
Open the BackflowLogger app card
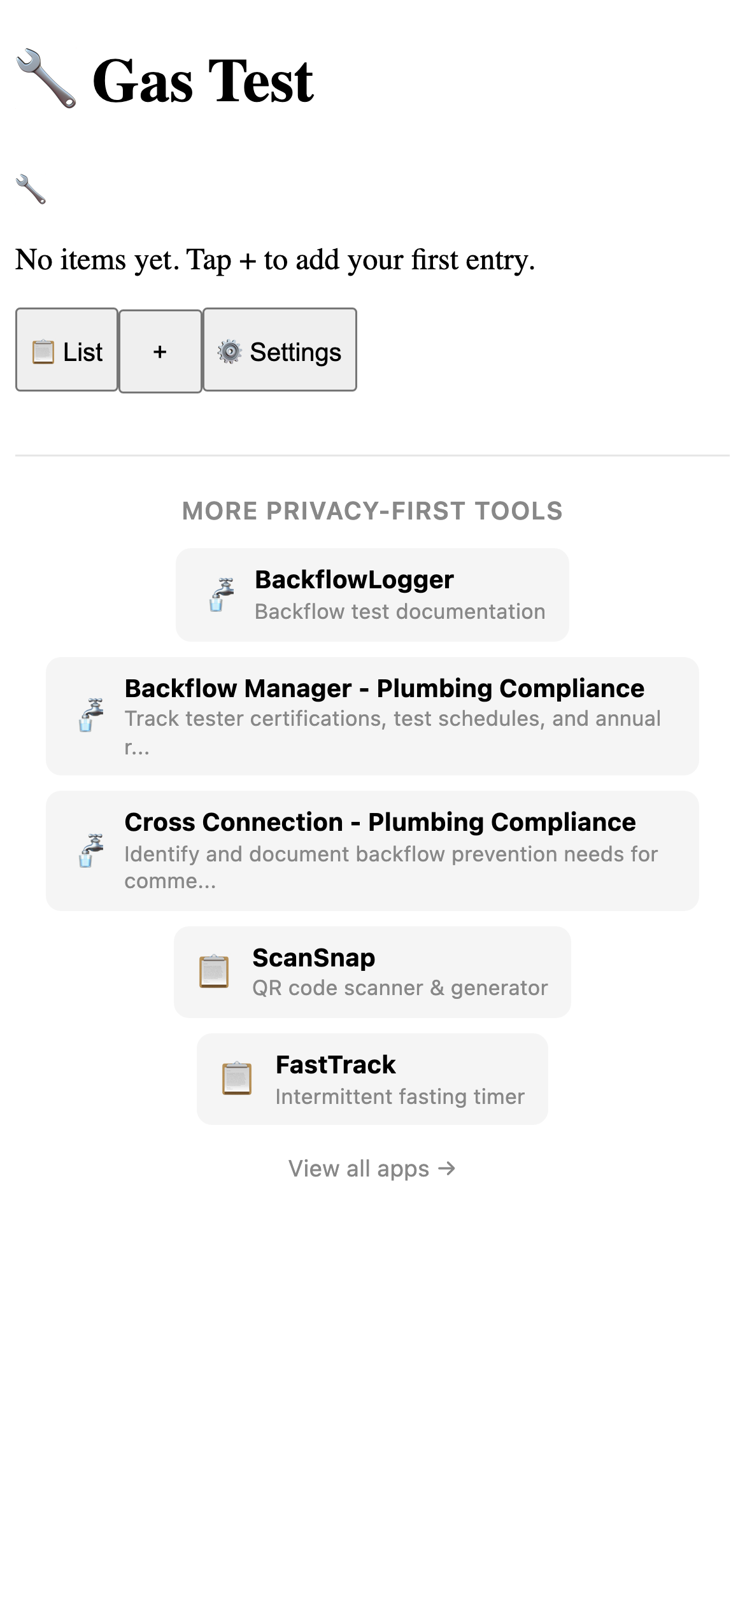372,594
